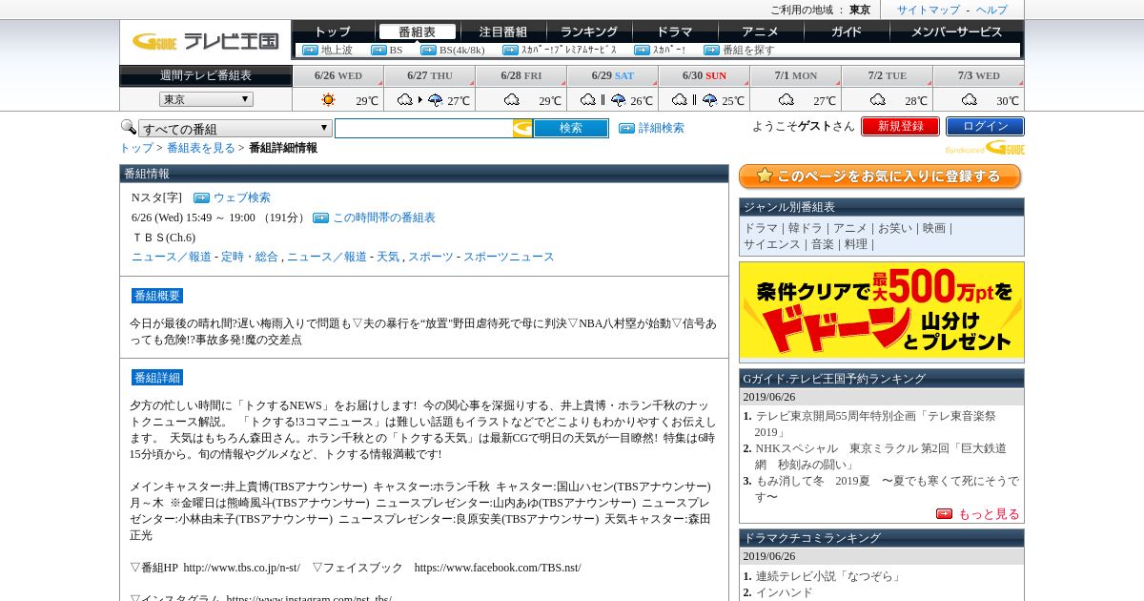Image resolution: width=1144 pixels, height=601 pixels.
Task: Click the arrow icon beside ウェブ検索
Action: click(x=201, y=198)
